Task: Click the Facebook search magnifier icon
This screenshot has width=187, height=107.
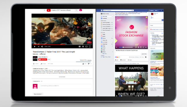Action: (132, 10)
